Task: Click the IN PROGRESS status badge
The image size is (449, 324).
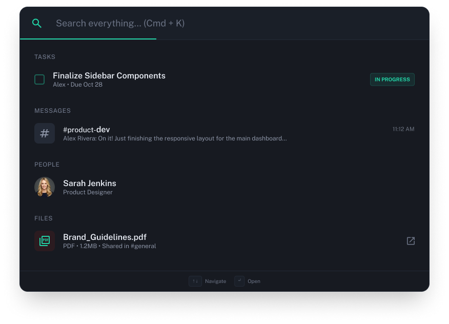Action: (x=392, y=79)
